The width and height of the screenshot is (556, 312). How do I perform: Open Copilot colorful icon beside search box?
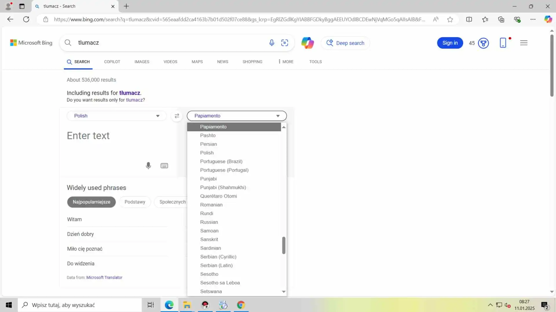pyautogui.click(x=307, y=43)
